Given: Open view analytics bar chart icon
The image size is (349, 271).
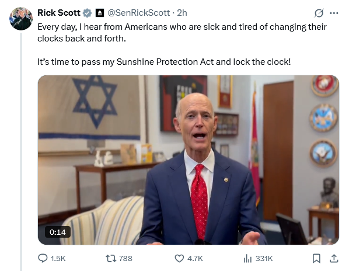Looking at the screenshot, I should [x=247, y=259].
